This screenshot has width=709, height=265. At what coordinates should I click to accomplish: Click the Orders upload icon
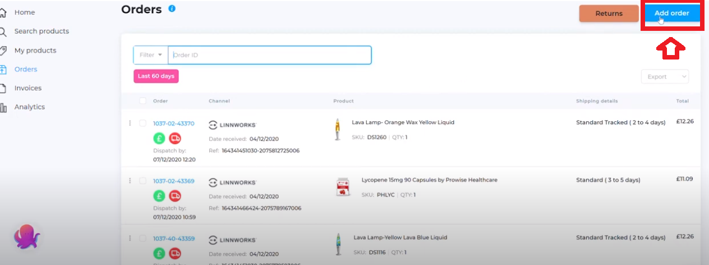click(3, 70)
